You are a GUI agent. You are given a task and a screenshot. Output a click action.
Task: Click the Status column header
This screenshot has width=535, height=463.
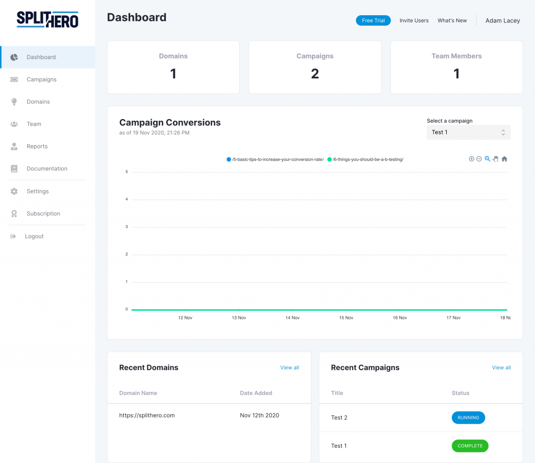point(461,393)
